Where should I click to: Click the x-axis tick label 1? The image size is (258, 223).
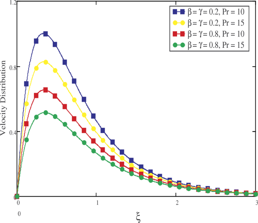(98, 203)
